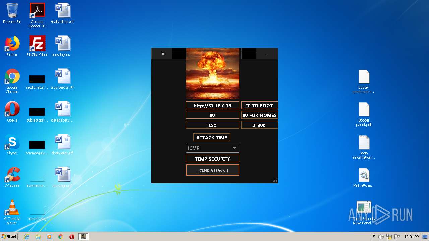Click the ATTACK TIME label
The height and width of the screenshot is (241, 429).
(x=211, y=137)
